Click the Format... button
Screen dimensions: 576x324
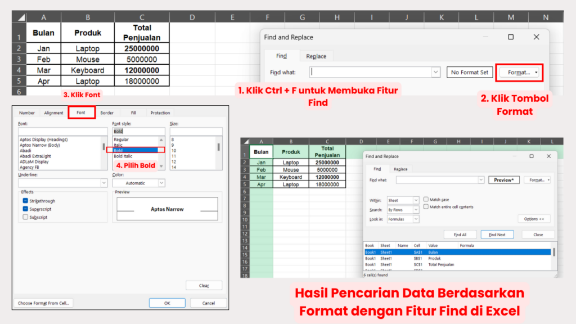[x=519, y=72]
